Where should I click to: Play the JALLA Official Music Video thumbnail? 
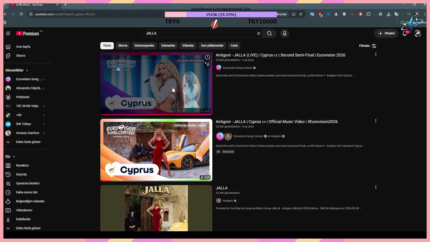[x=156, y=150]
